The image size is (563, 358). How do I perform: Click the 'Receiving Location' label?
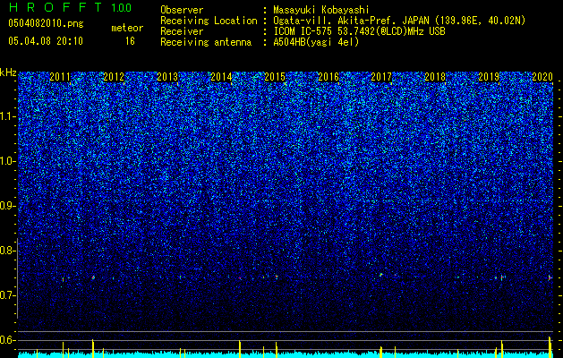pyautogui.click(x=209, y=21)
